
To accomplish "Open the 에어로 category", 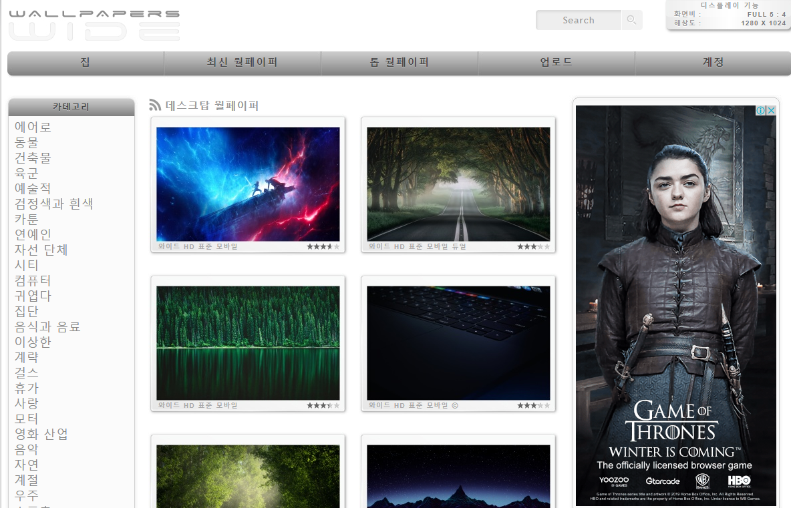I will 33,127.
